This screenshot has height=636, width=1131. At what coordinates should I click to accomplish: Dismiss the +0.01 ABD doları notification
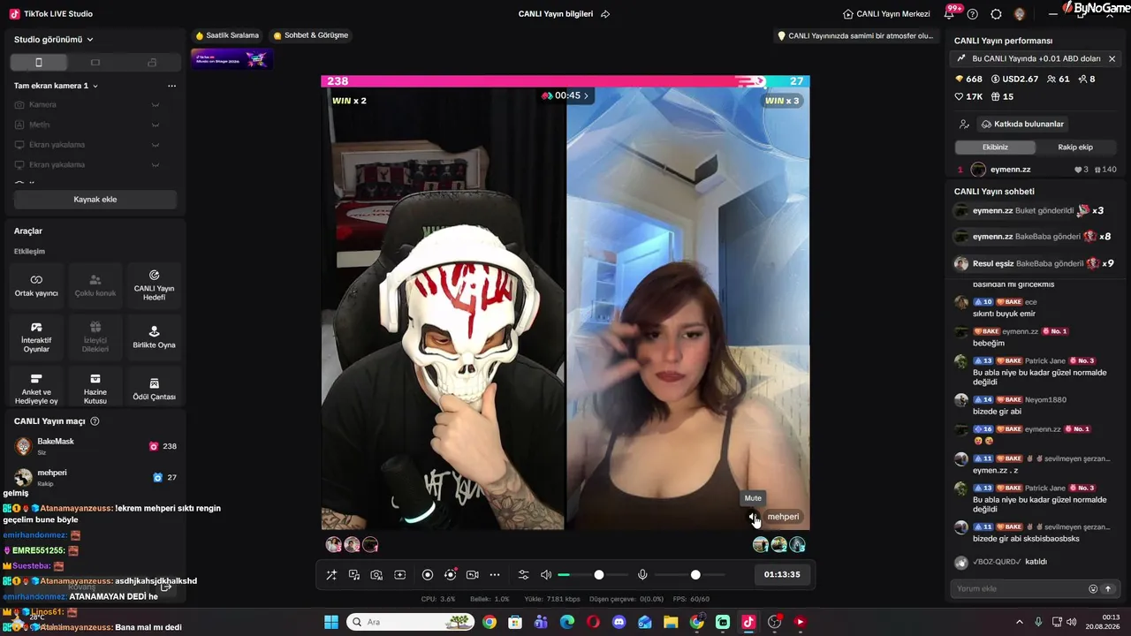(1112, 58)
